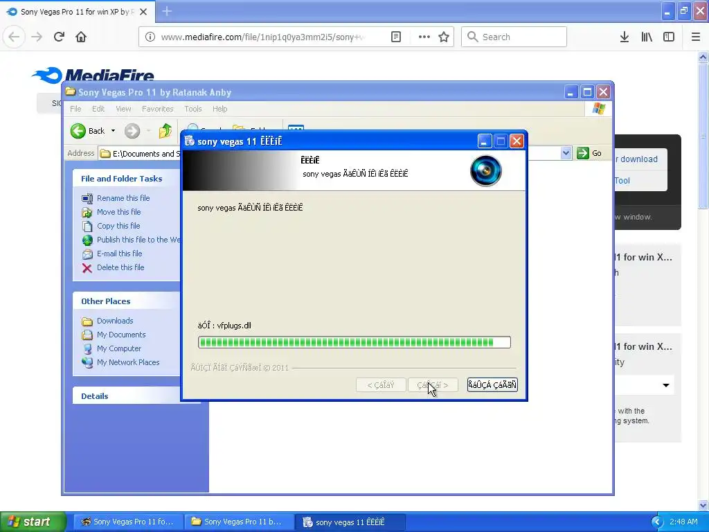Toggle Firefox sidebar icon
The height and width of the screenshot is (532, 709).
[x=669, y=37]
